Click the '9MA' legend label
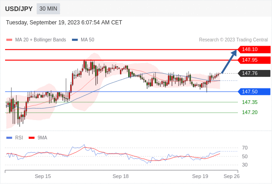 coord(42,138)
